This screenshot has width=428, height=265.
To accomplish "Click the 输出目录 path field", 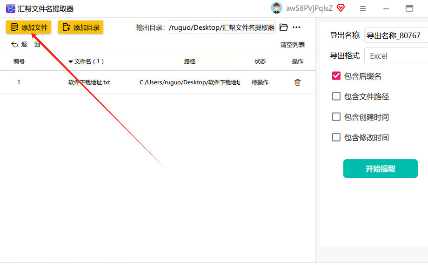I will coord(222,27).
